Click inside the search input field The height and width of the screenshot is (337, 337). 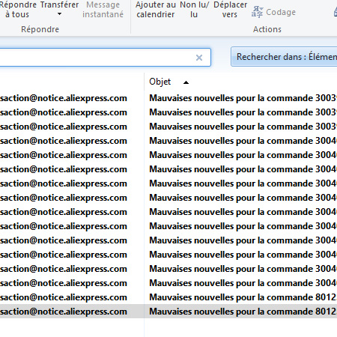(x=97, y=58)
